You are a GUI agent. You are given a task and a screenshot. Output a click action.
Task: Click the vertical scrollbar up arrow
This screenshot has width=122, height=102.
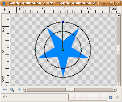[x=119, y=15]
